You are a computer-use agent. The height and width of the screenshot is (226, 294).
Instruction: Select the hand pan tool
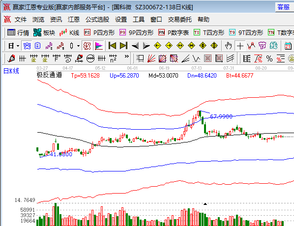point(229,46)
